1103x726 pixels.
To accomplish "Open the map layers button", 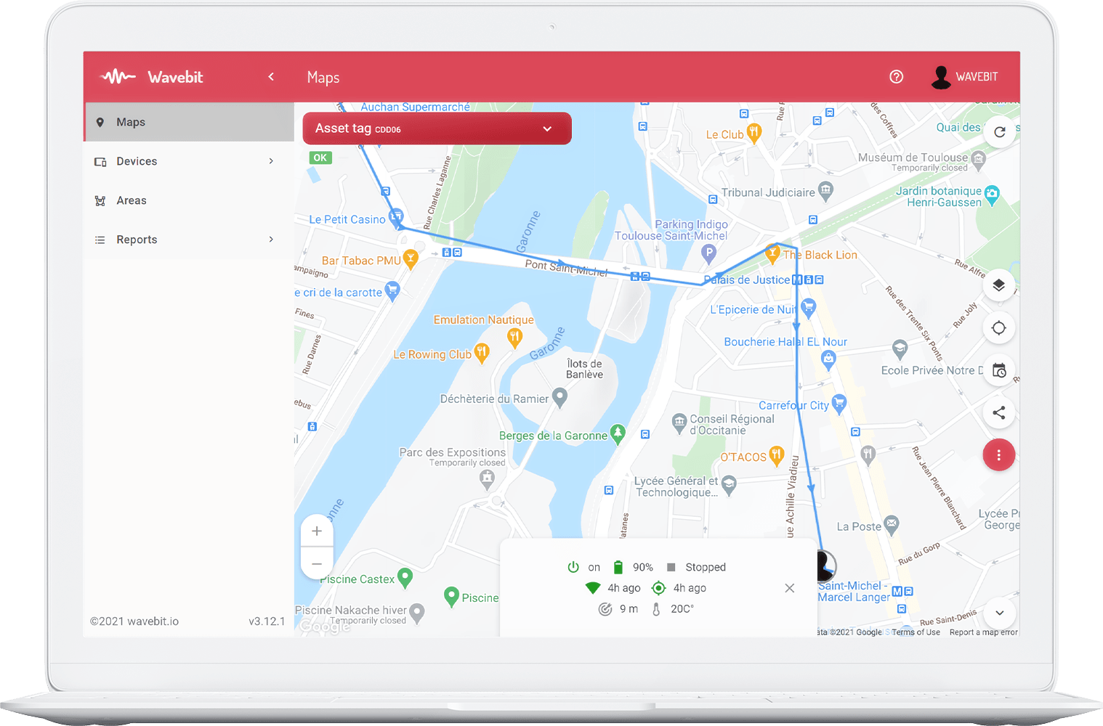I will [x=999, y=285].
